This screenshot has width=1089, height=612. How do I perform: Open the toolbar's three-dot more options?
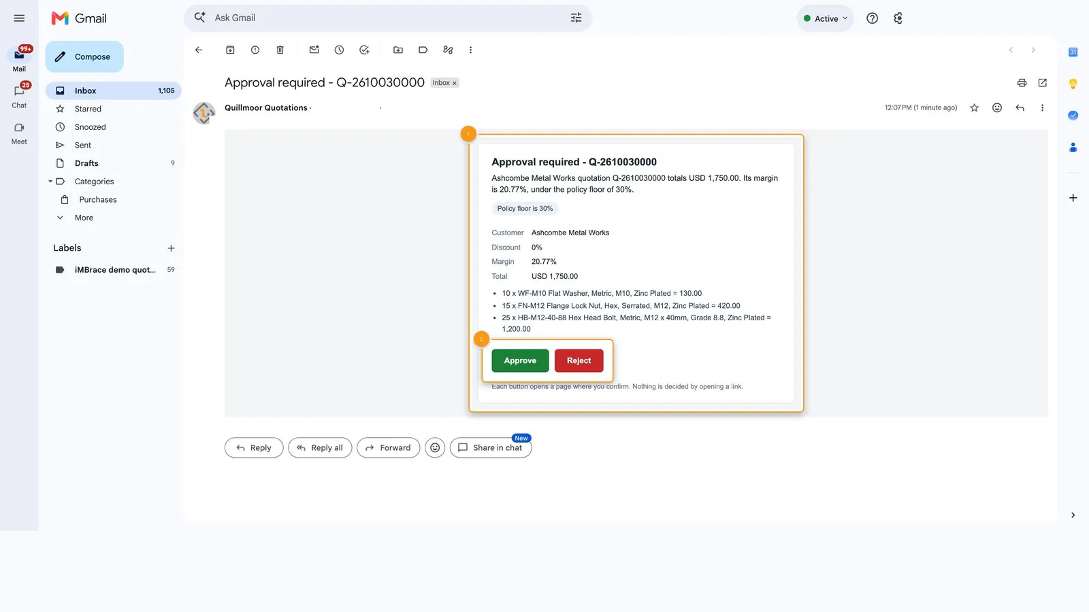coord(470,50)
